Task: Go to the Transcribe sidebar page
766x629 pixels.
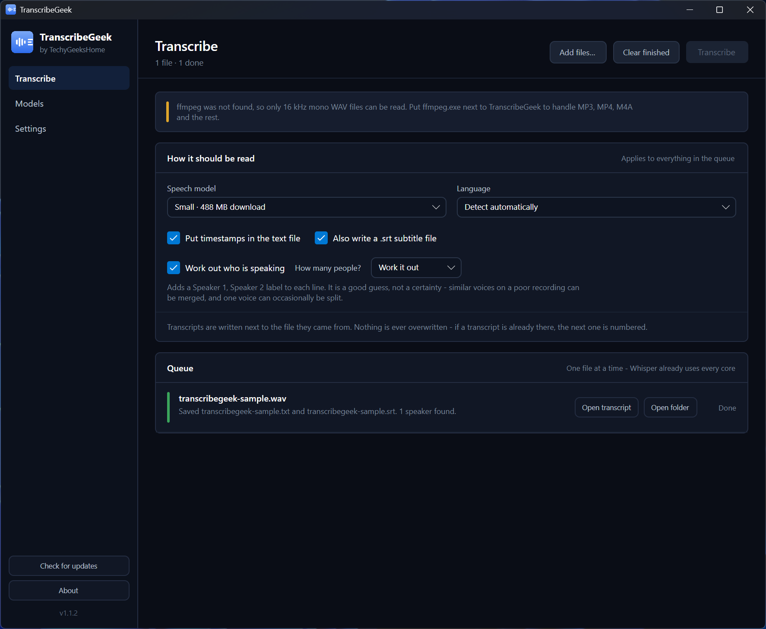Action: coord(69,78)
